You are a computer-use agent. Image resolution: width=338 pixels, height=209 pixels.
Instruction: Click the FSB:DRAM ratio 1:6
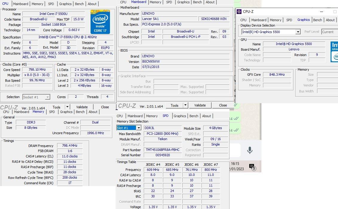pyautogui.click(x=70, y=151)
